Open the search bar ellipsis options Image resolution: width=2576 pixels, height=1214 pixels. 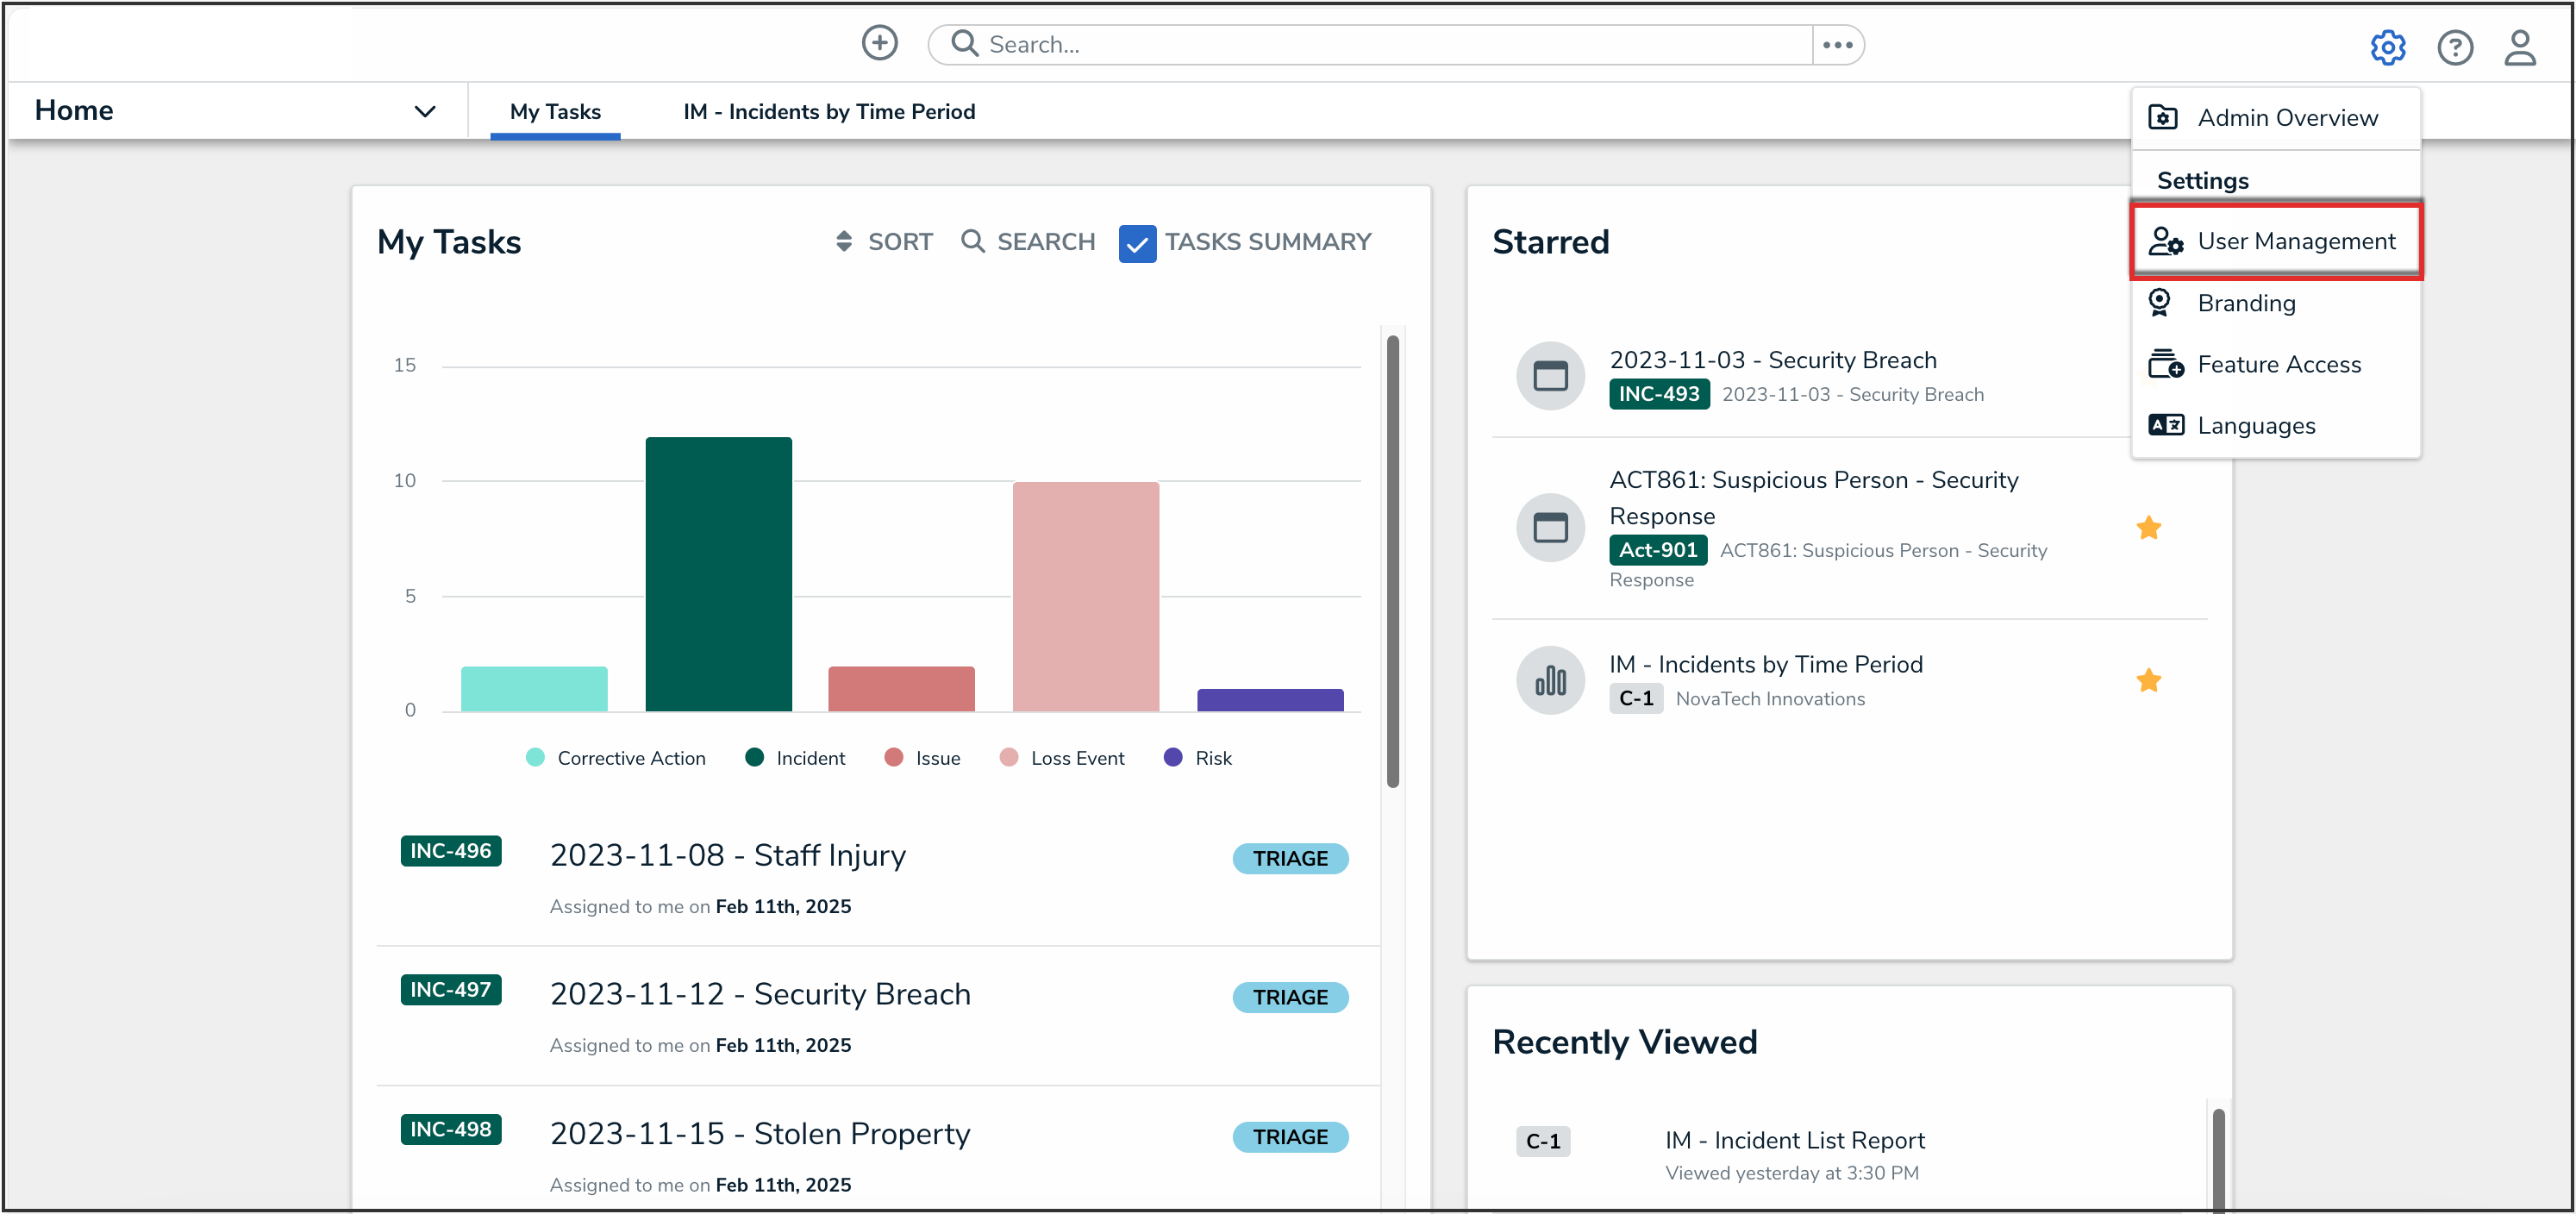[1837, 45]
